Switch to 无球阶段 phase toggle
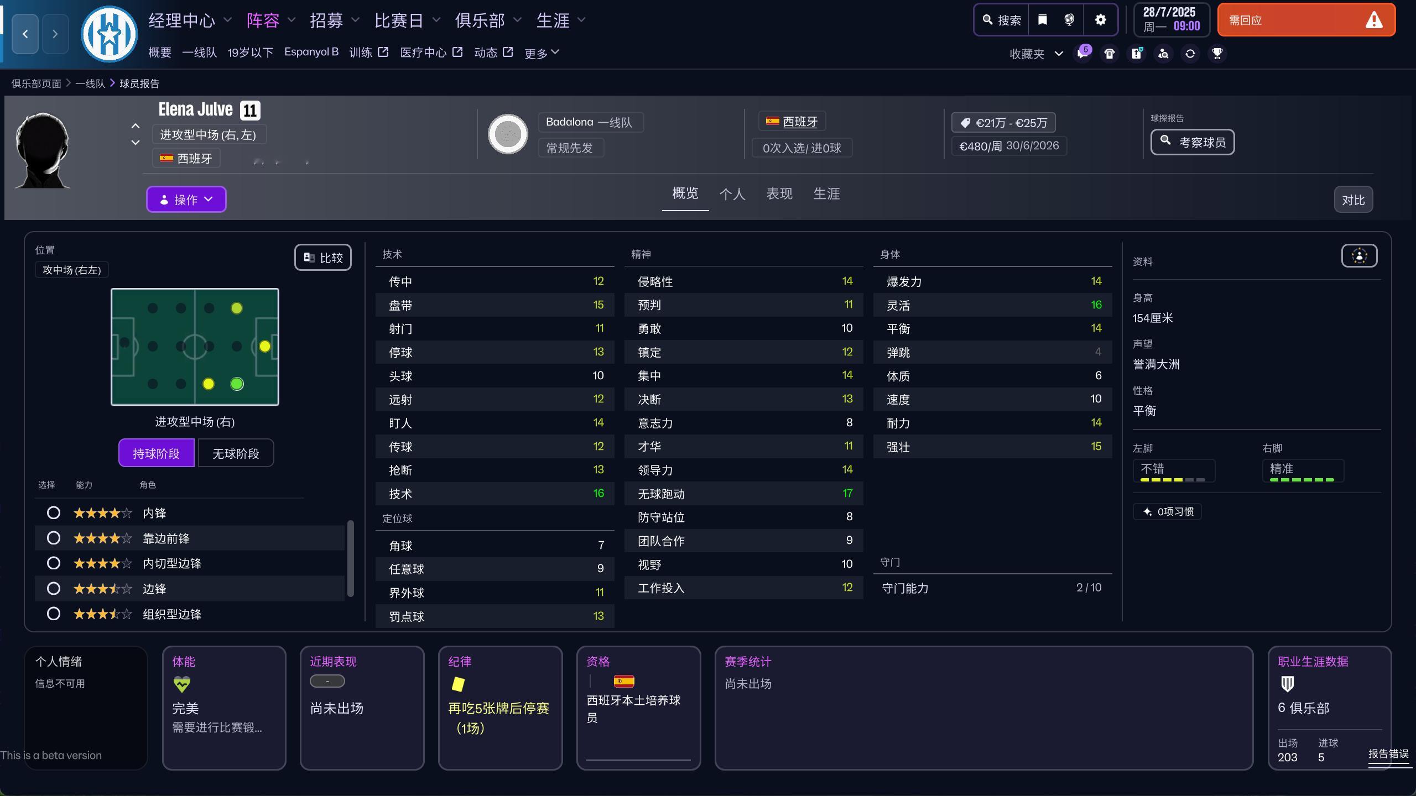 tap(236, 453)
